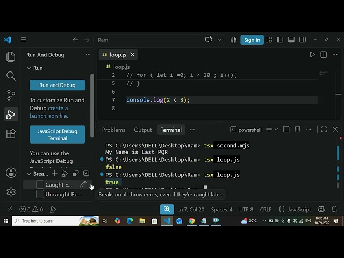This screenshot has height=258, width=344.
Task: Enable Caught Exceptions breakpoint checkbox
Action: coord(40,184)
